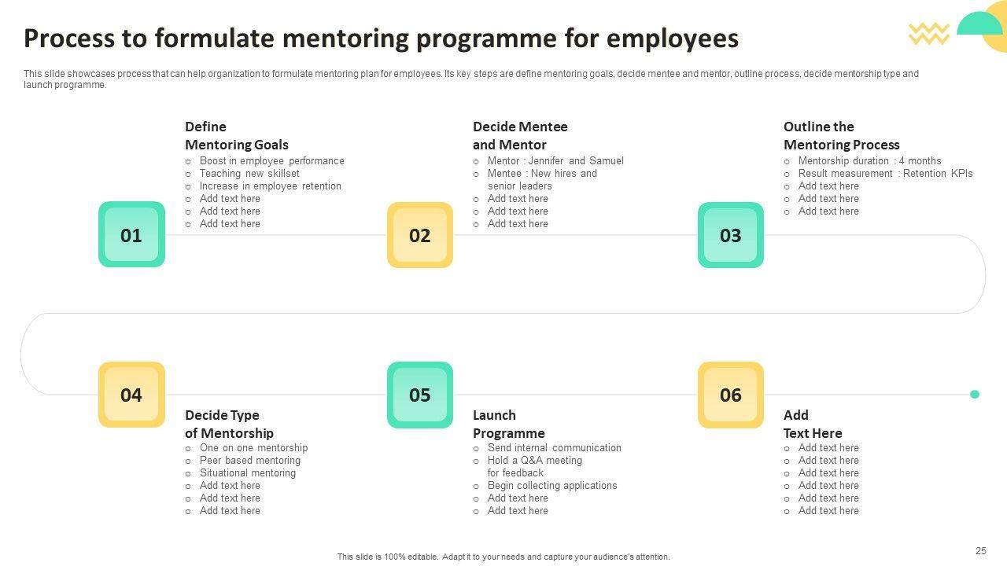The image size is (1007, 566).
Task: Select the yellow 02 step badge
Action: point(420,235)
